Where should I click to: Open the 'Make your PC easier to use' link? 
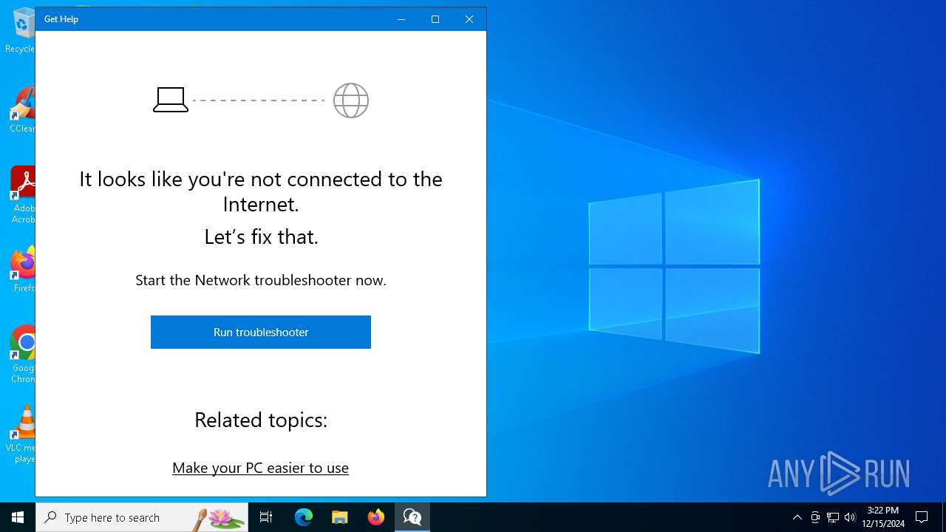tap(260, 468)
